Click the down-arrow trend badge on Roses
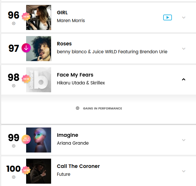 (26, 48)
